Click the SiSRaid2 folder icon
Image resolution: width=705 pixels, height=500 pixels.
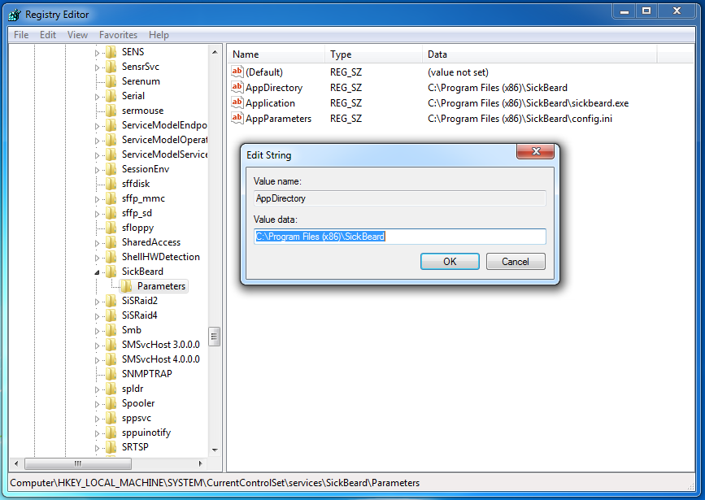click(111, 301)
